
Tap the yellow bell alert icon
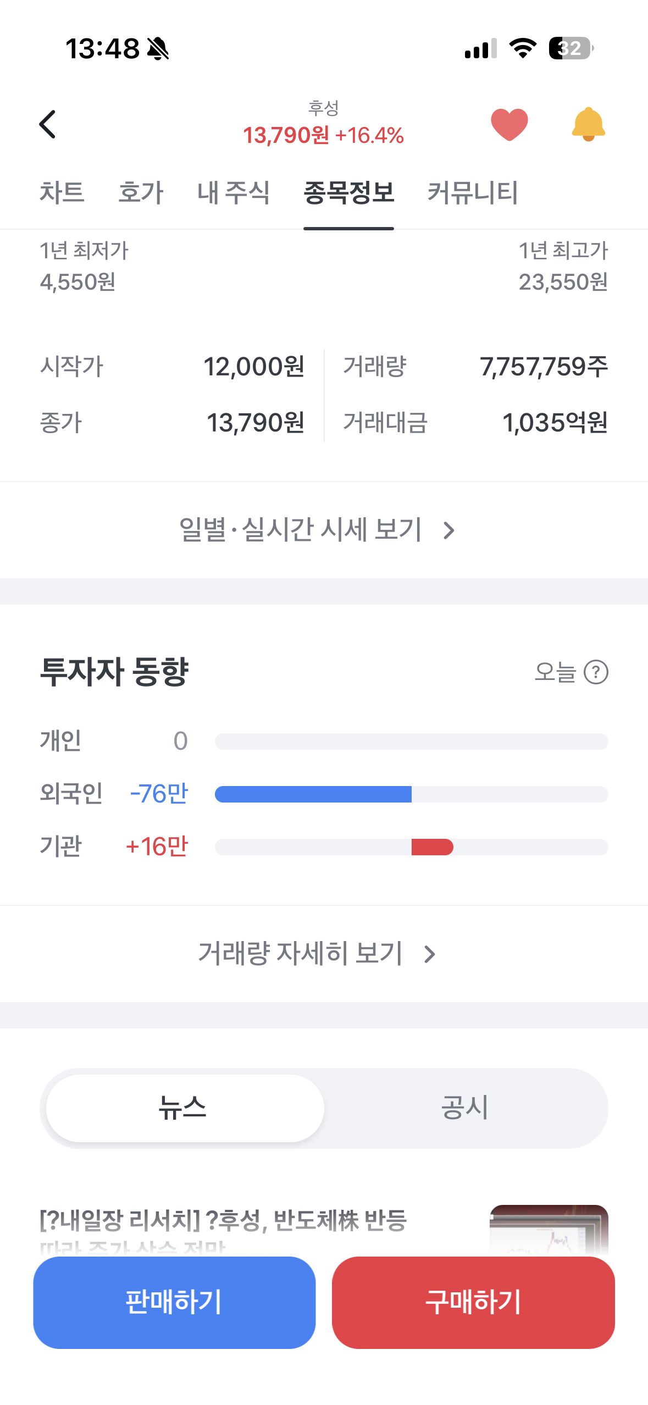pos(588,124)
